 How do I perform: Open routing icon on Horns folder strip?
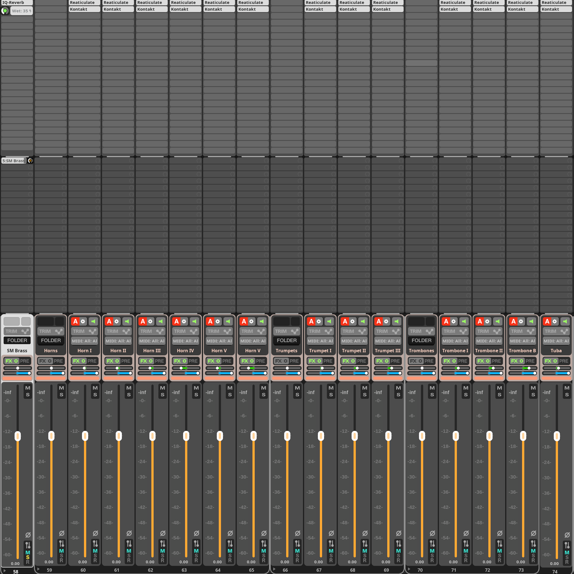tap(59, 331)
